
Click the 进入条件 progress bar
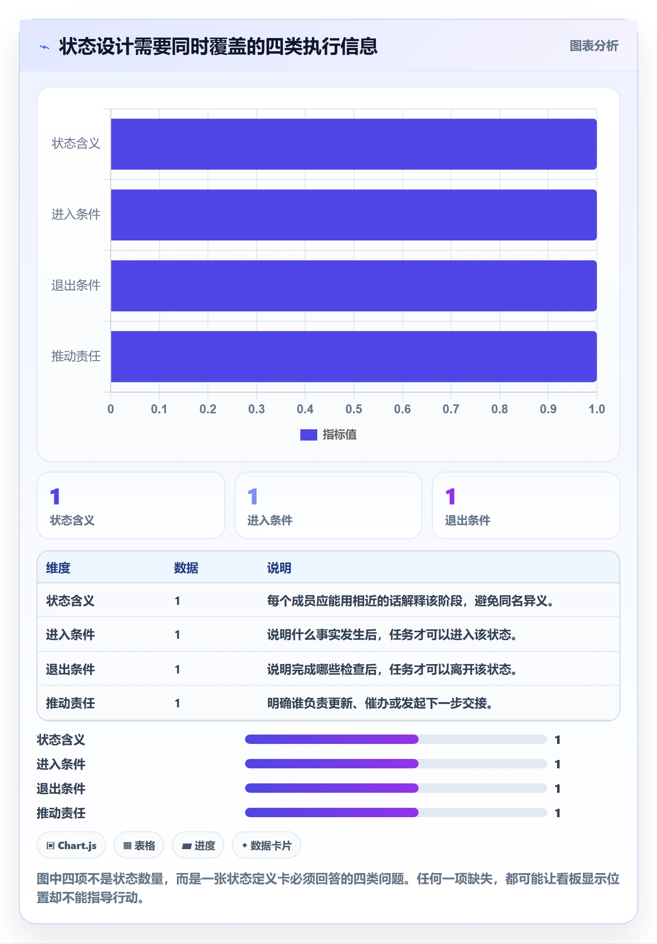click(x=396, y=764)
